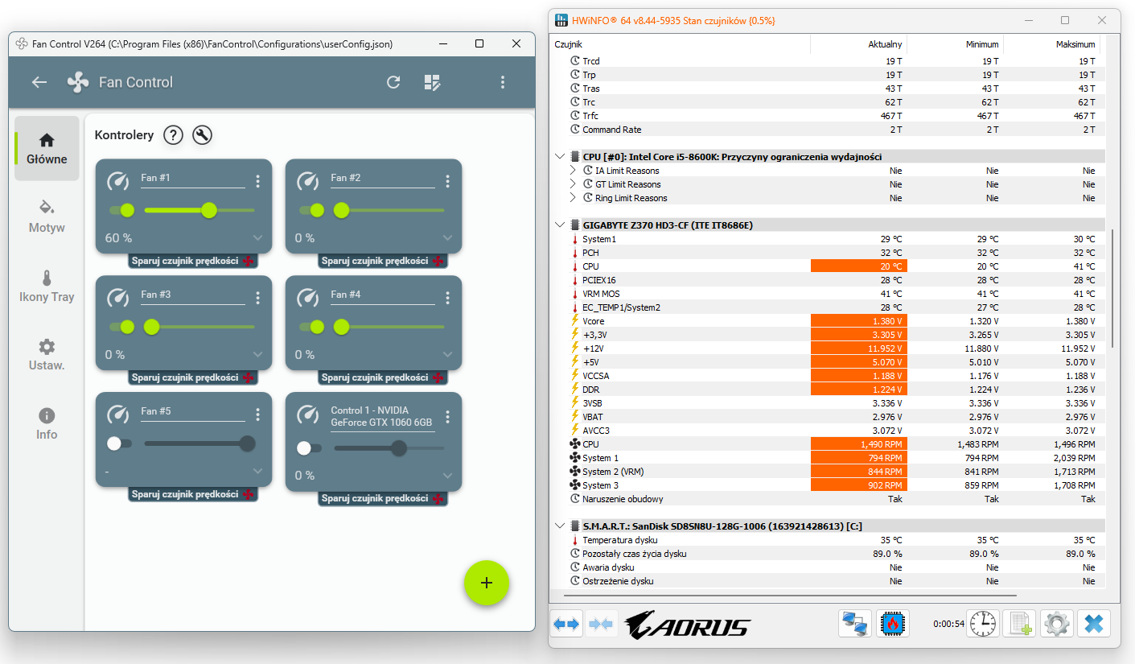1135x664 pixels.
Task: Click the Fan #3 name field
Action: (192, 296)
